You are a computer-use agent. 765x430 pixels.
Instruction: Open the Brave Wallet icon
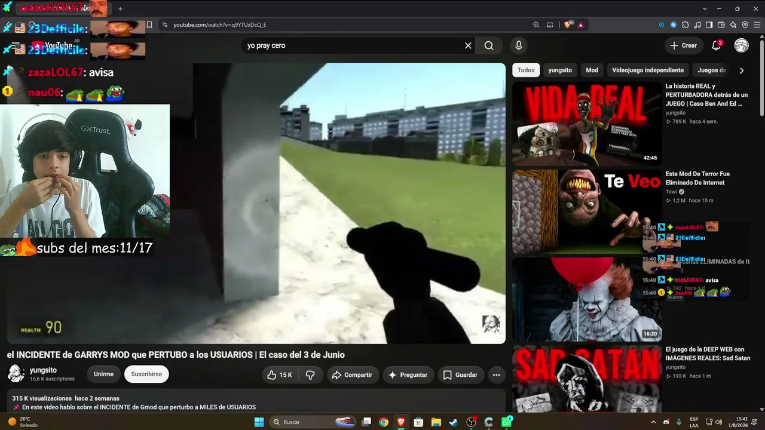[x=721, y=25]
